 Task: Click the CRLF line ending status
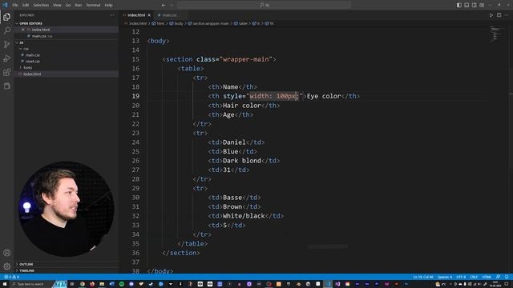coord(474,277)
